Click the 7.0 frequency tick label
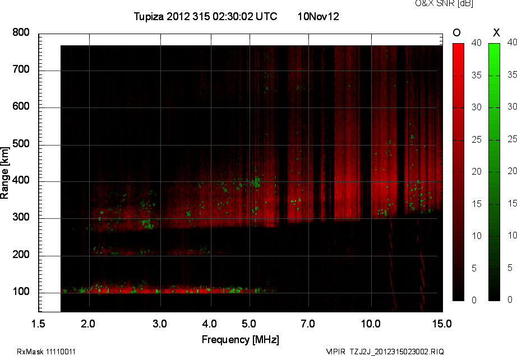Viewport: 517px width, 356px height. pyautogui.click(x=308, y=324)
